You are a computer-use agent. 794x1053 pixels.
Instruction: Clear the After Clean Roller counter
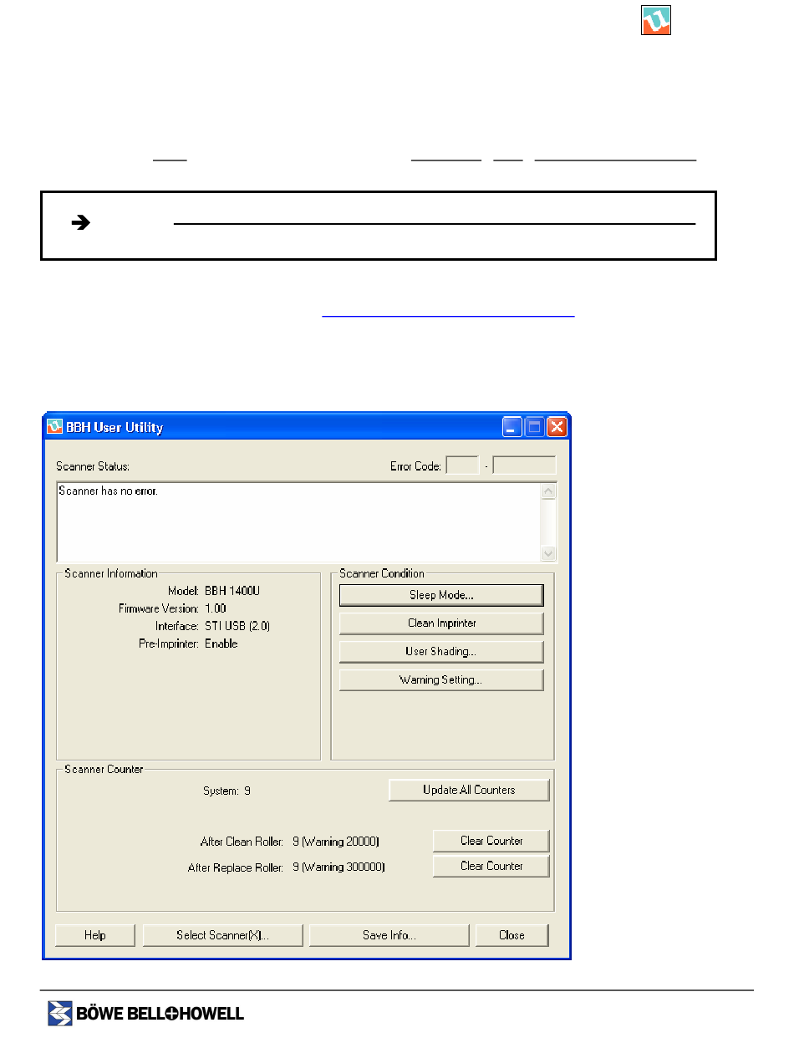491,841
